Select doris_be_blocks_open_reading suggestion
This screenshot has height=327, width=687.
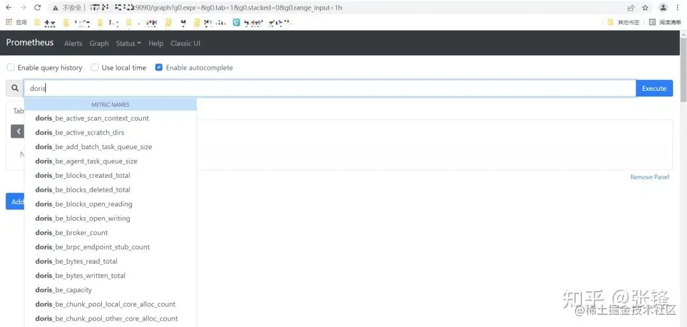coord(111,204)
